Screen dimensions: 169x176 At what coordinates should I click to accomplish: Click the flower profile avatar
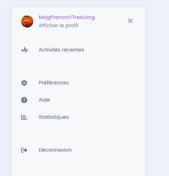[x=27, y=21]
